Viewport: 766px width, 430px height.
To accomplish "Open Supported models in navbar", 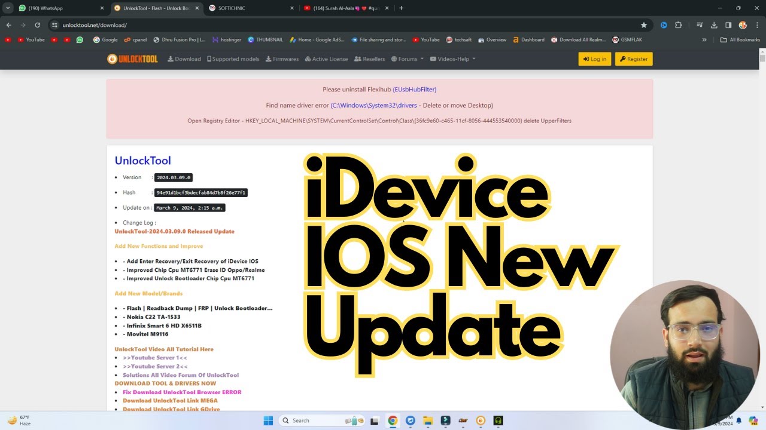I will click(233, 59).
